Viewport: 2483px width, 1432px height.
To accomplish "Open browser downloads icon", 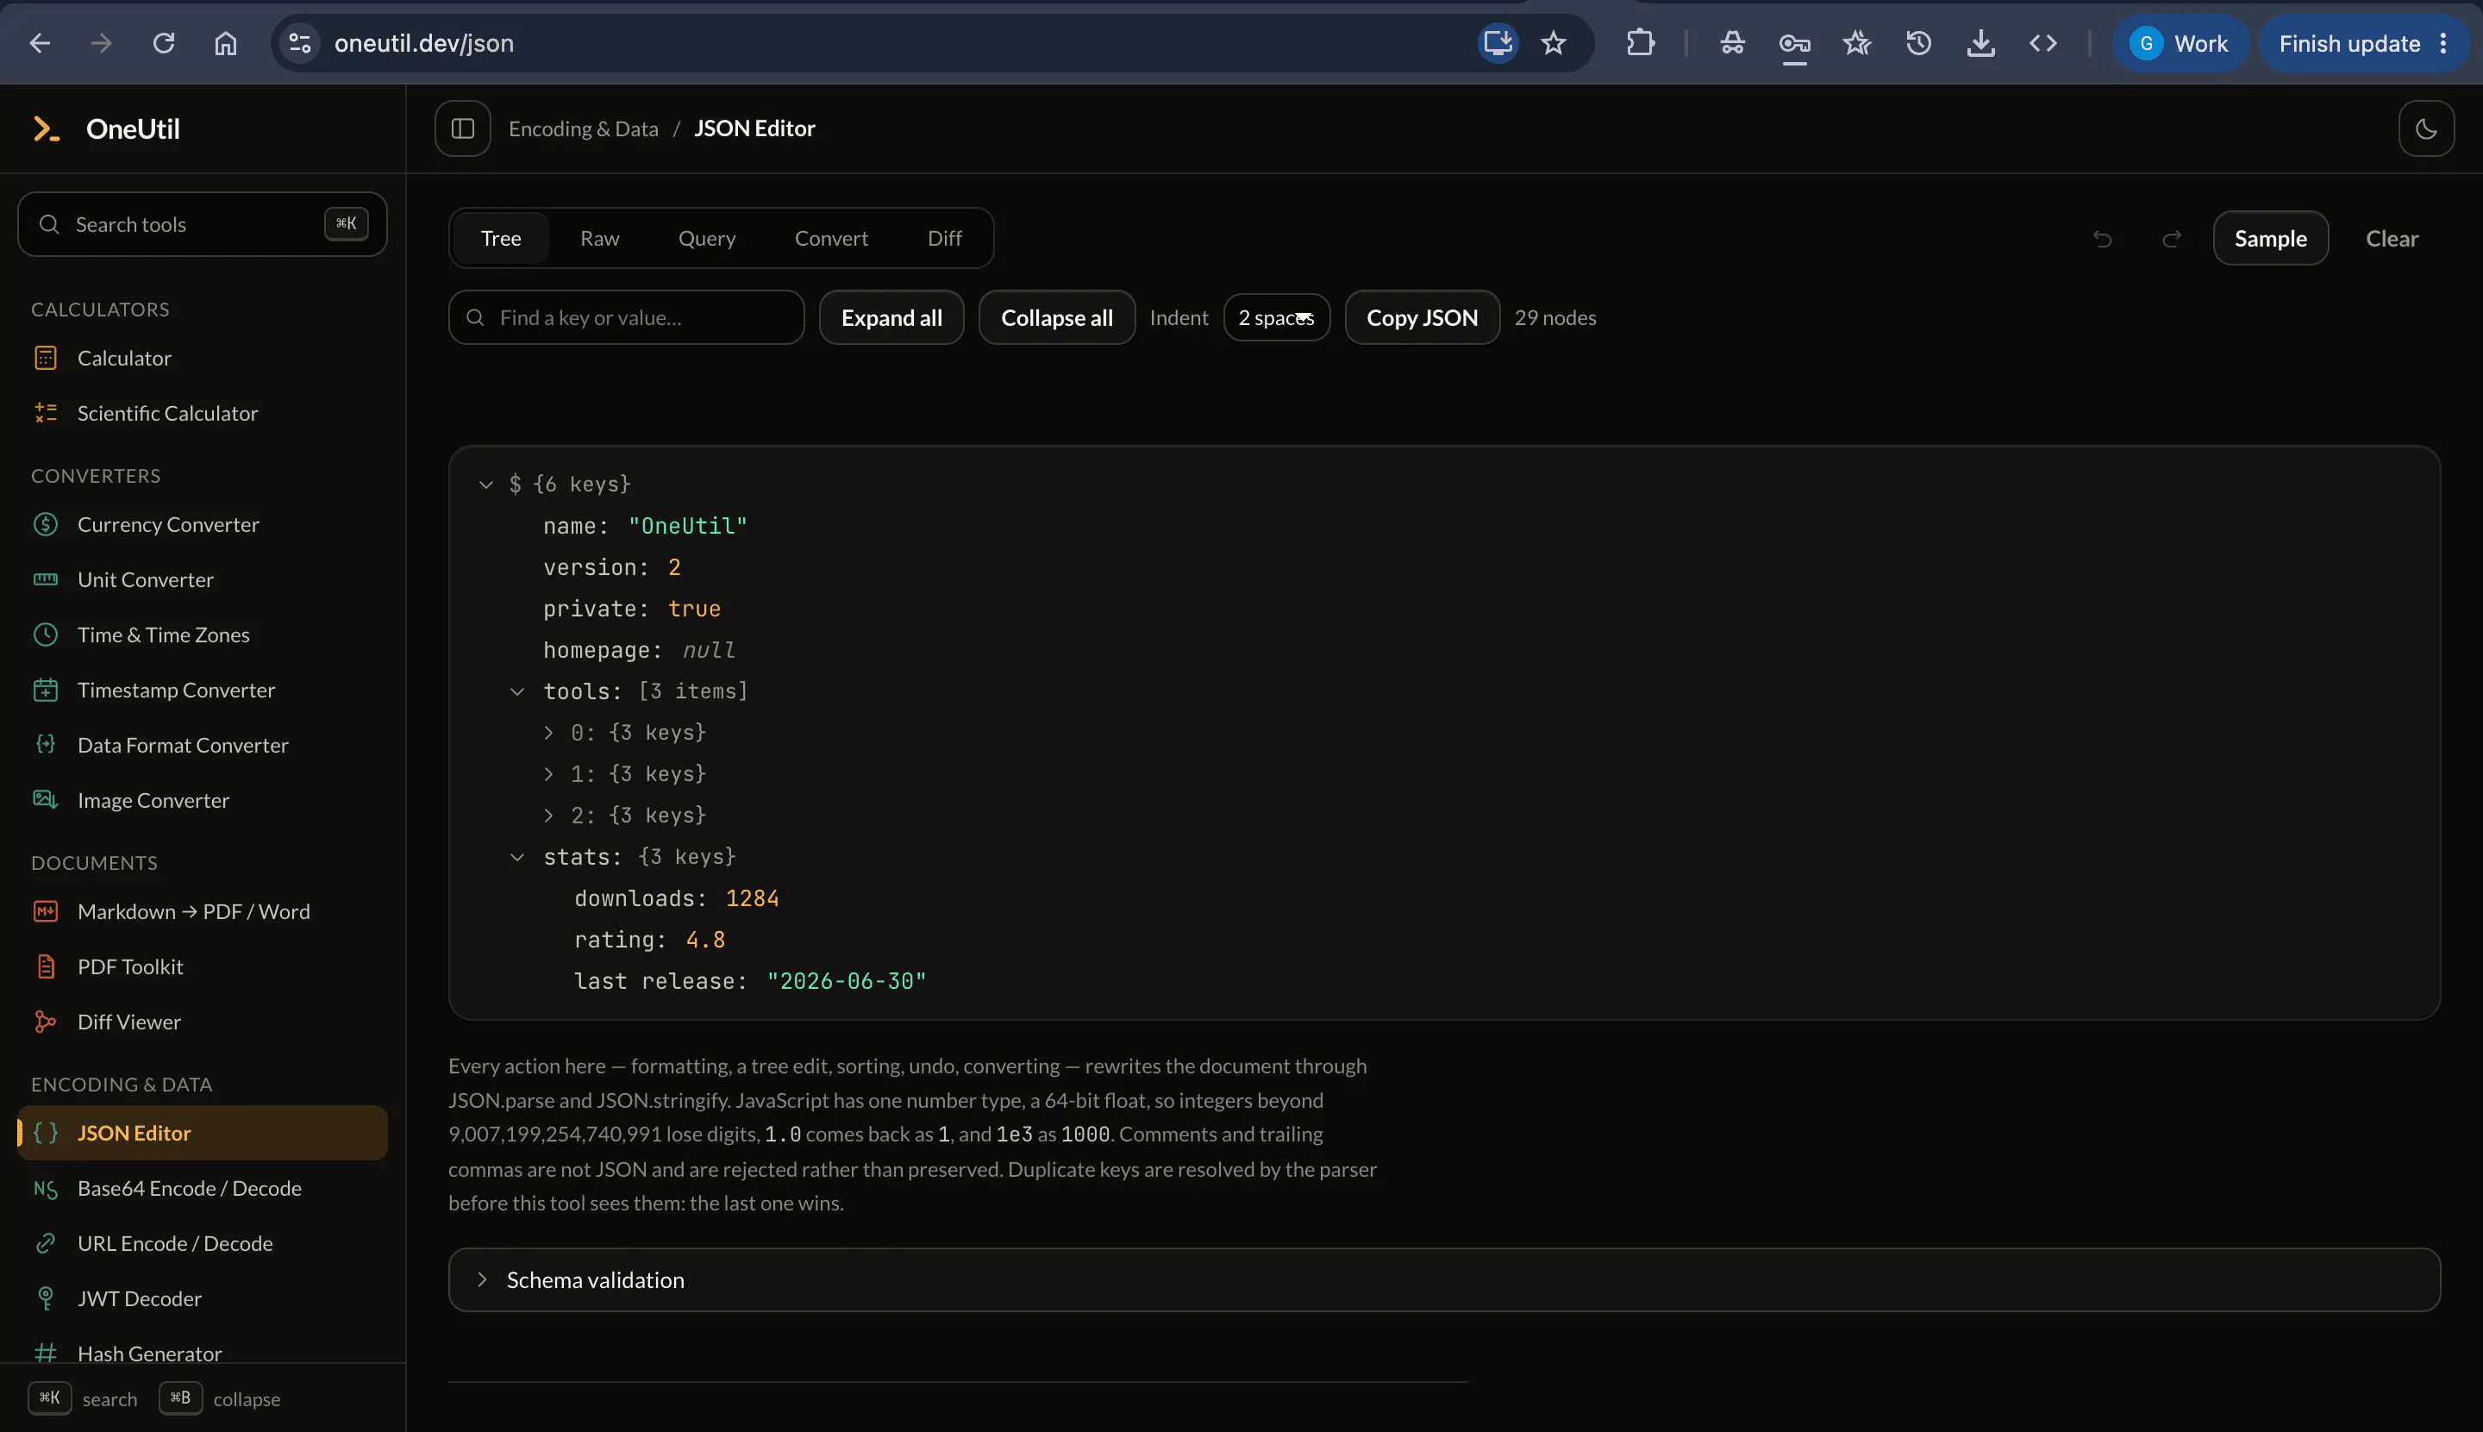I will 1980,43.
